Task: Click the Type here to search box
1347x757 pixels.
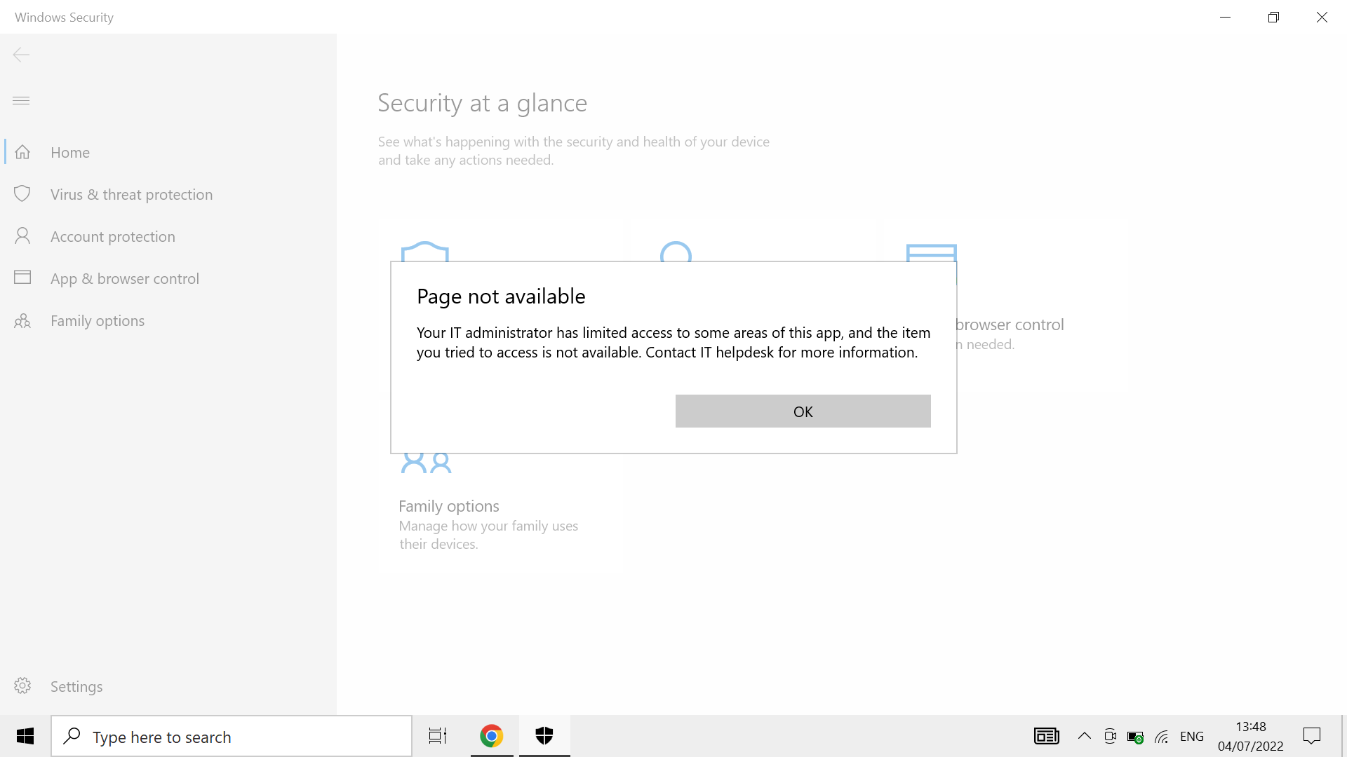Action: [232, 737]
